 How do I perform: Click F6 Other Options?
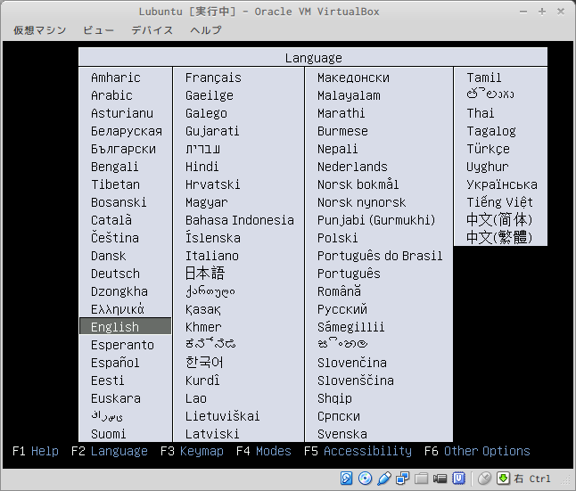(477, 451)
